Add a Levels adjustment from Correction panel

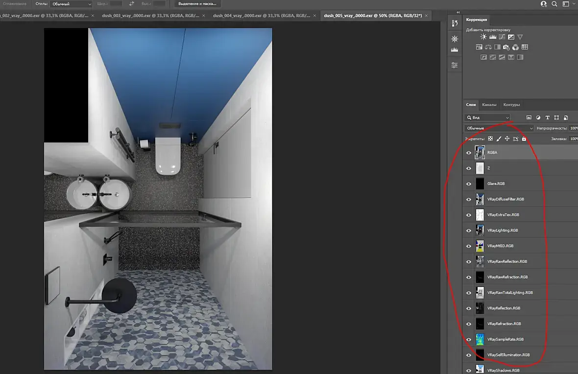pyautogui.click(x=493, y=37)
